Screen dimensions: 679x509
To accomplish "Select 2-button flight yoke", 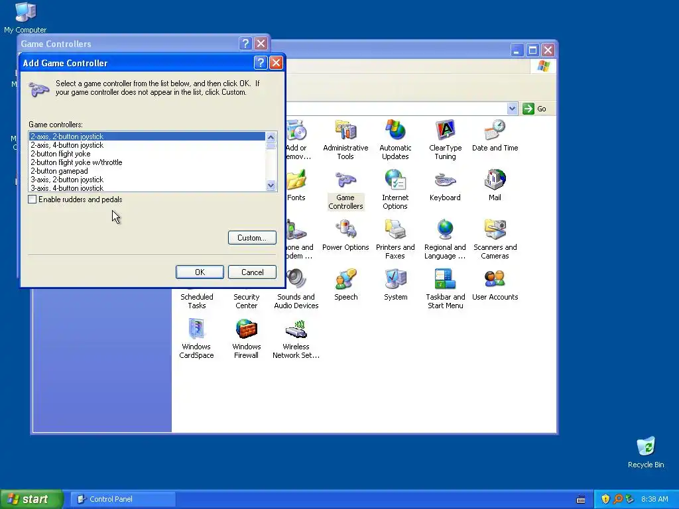I will (x=147, y=154).
